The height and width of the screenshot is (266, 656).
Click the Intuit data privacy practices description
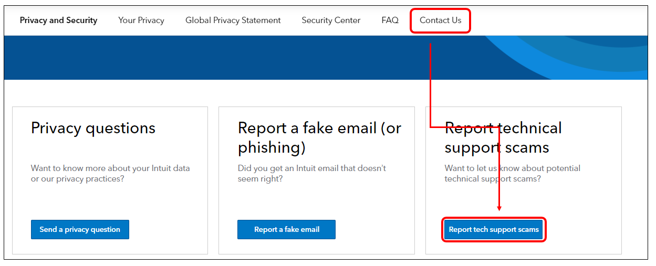pos(110,174)
